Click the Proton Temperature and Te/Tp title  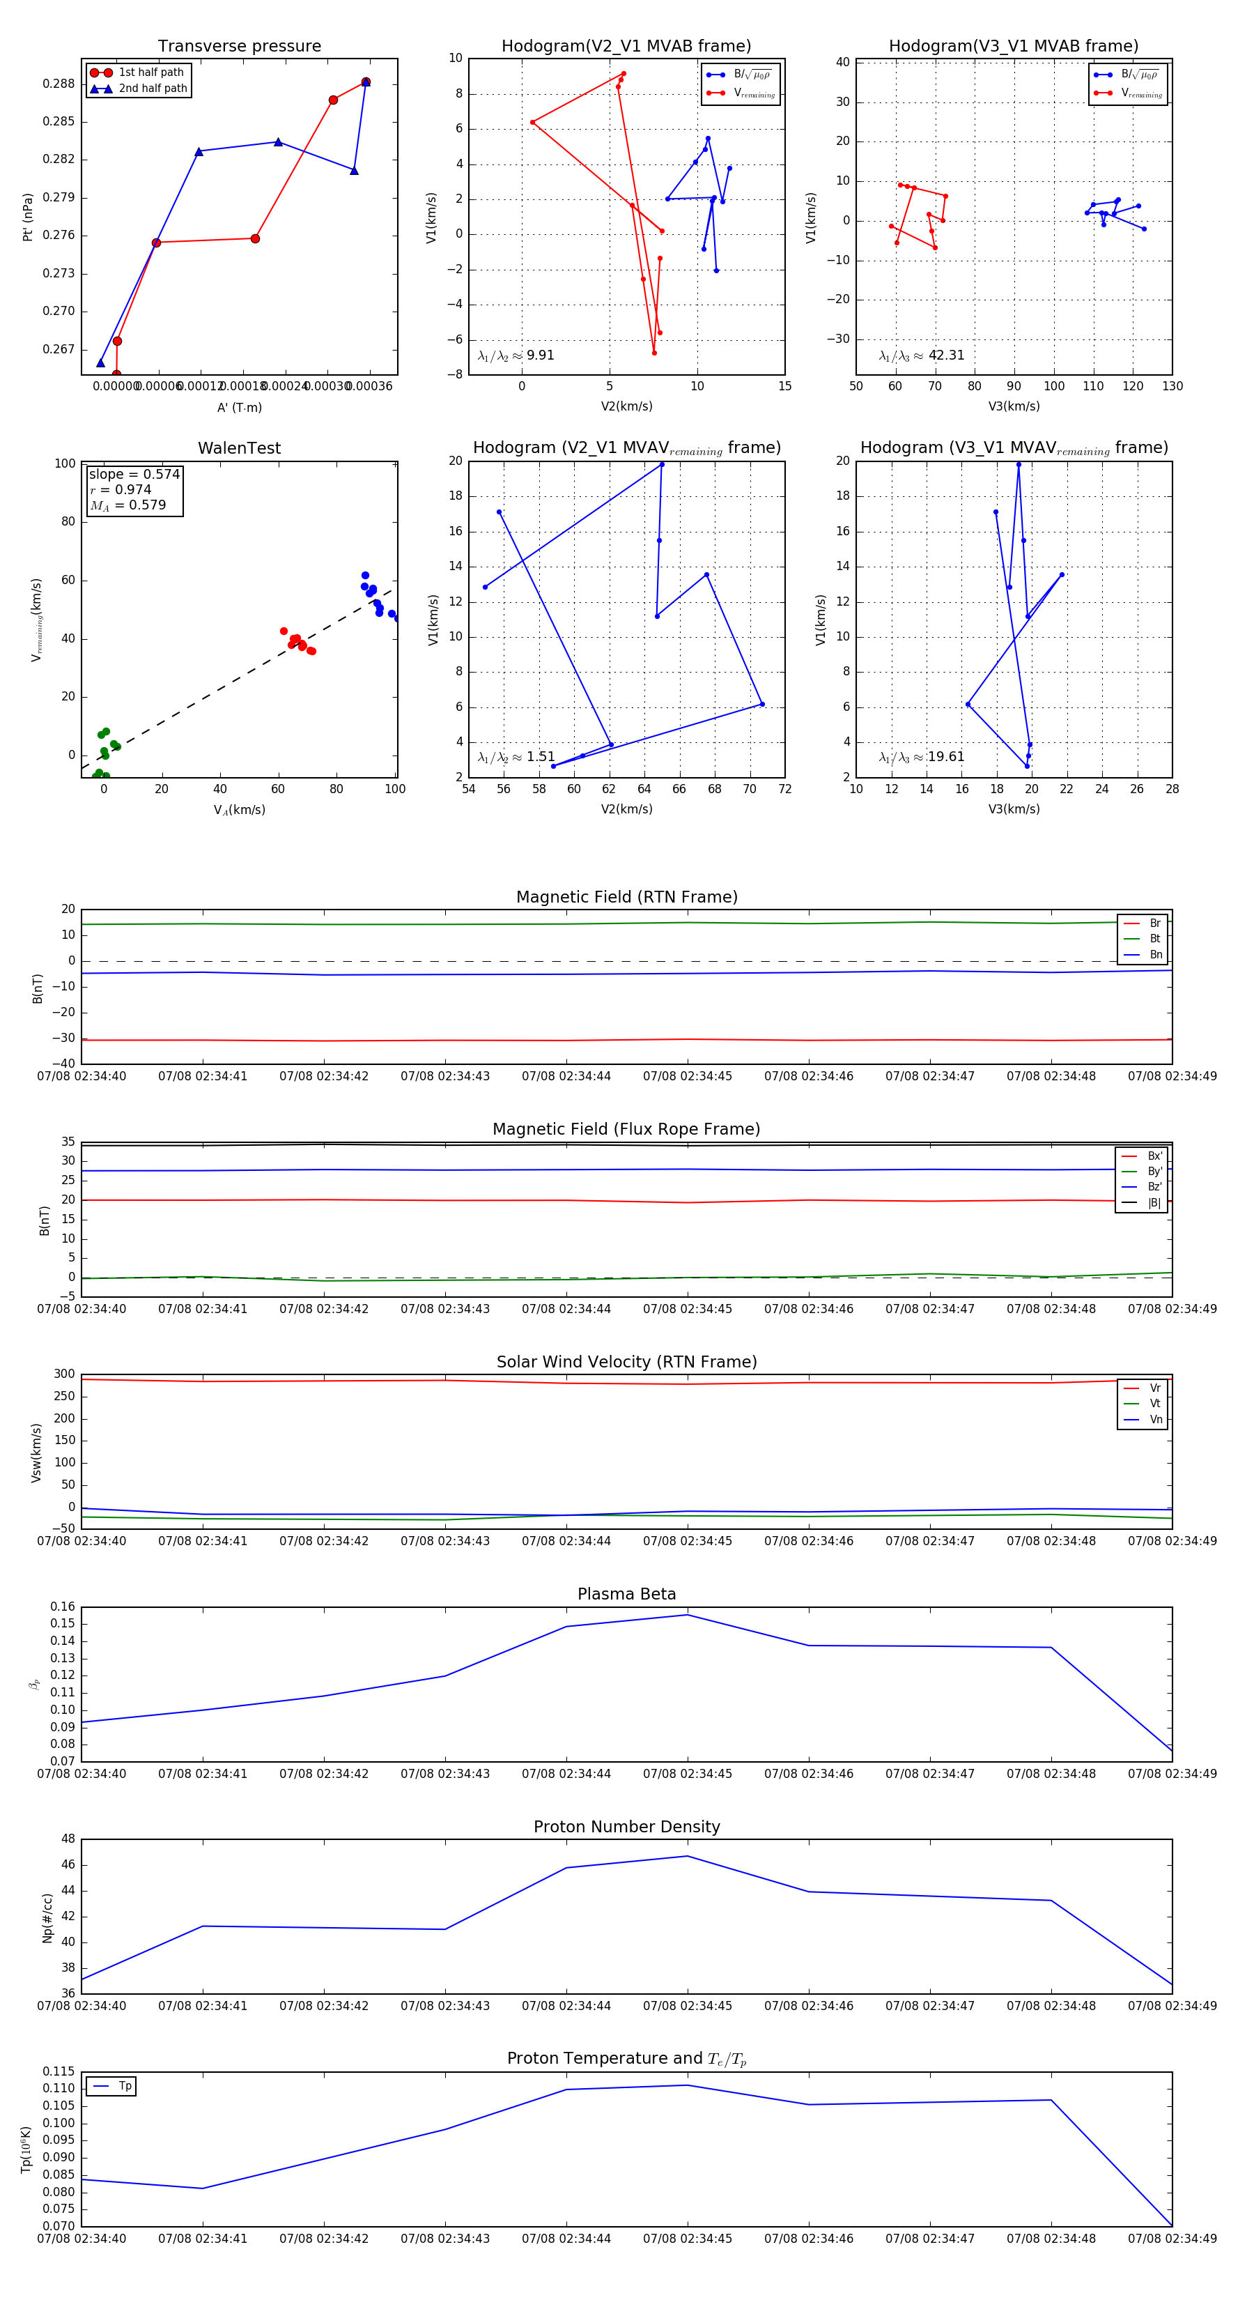pyautogui.click(x=626, y=2058)
